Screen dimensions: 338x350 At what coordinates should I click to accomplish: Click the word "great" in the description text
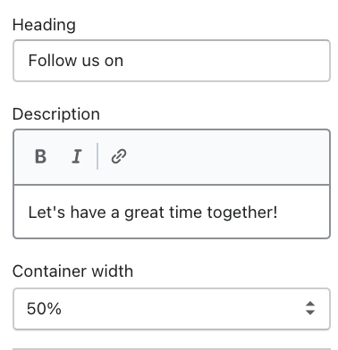click(x=144, y=212)
